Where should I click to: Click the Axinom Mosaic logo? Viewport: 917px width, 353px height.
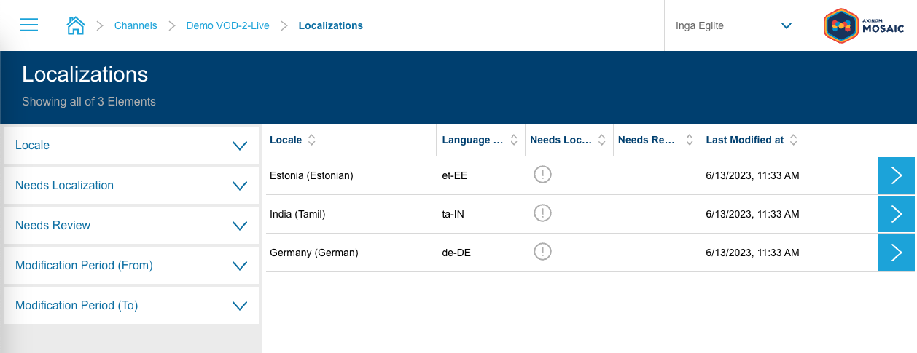tap(864, 26)
